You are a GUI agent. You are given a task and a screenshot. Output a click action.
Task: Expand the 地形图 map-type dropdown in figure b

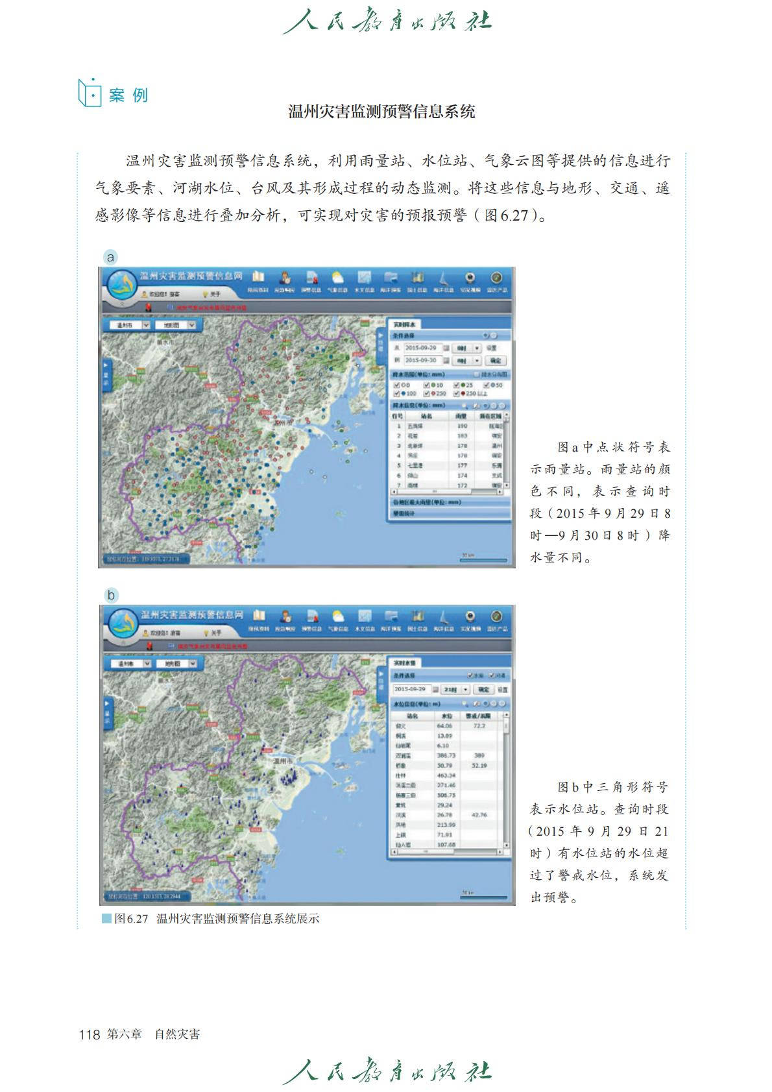pyautogui.click(x=194, y=664)
